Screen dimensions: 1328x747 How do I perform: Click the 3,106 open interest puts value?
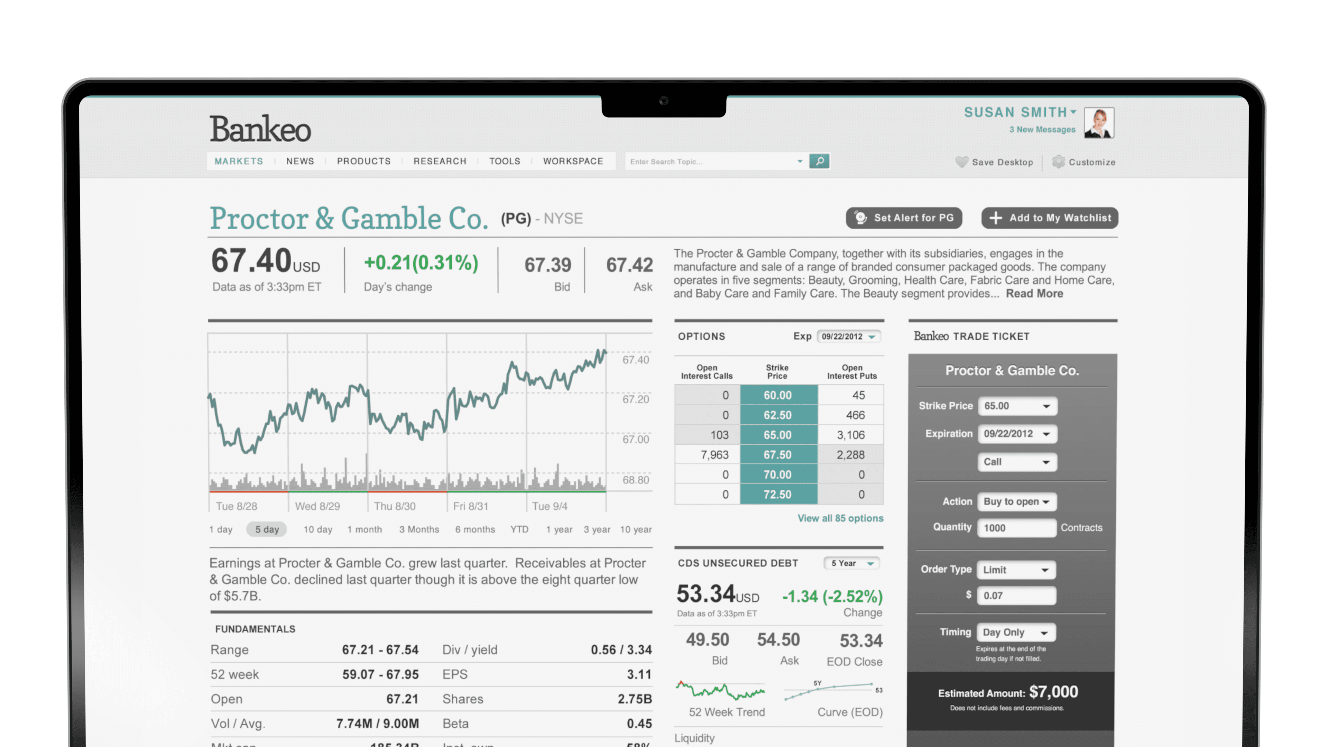(x=851, y=435)
